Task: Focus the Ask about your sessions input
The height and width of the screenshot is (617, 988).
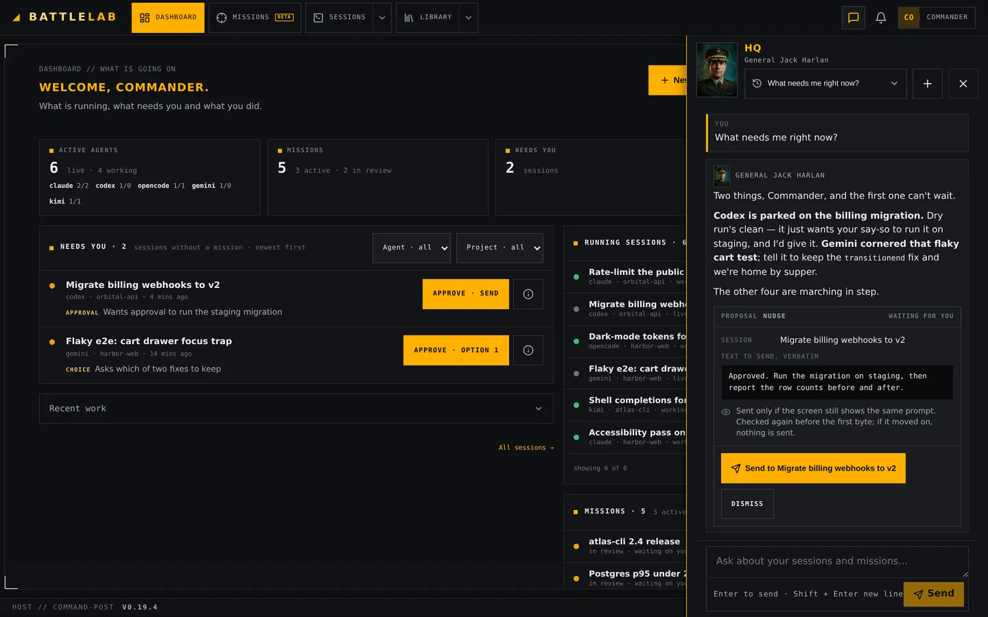Action: point(837,561)
